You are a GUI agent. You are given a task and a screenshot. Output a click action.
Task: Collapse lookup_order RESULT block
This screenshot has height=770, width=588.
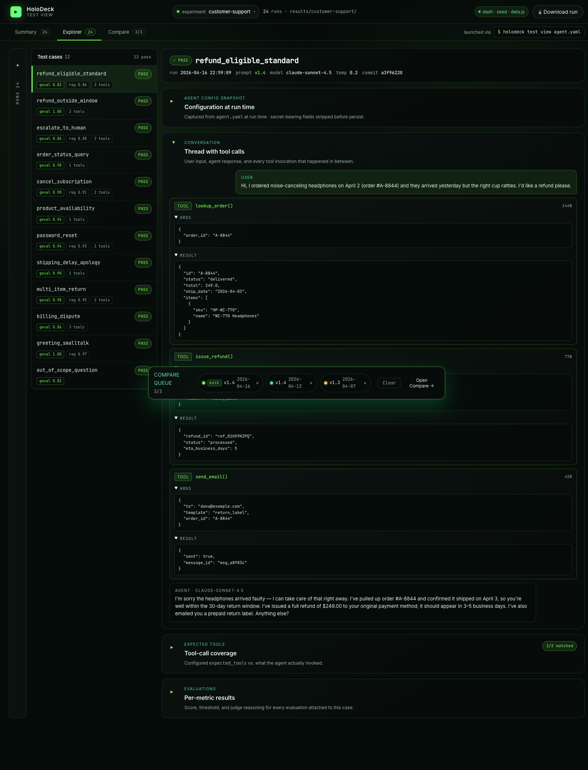click(x=185, y=255)
